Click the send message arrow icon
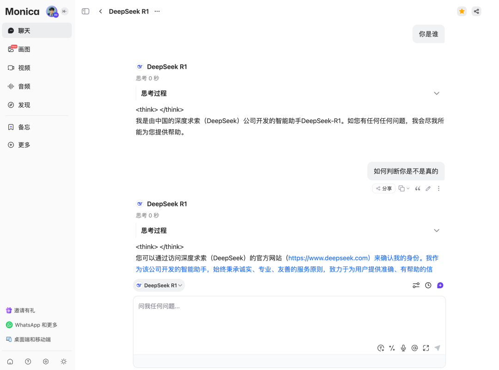Image resolution: width=499 pixels, height=370 pixels. tap(438, 348)
